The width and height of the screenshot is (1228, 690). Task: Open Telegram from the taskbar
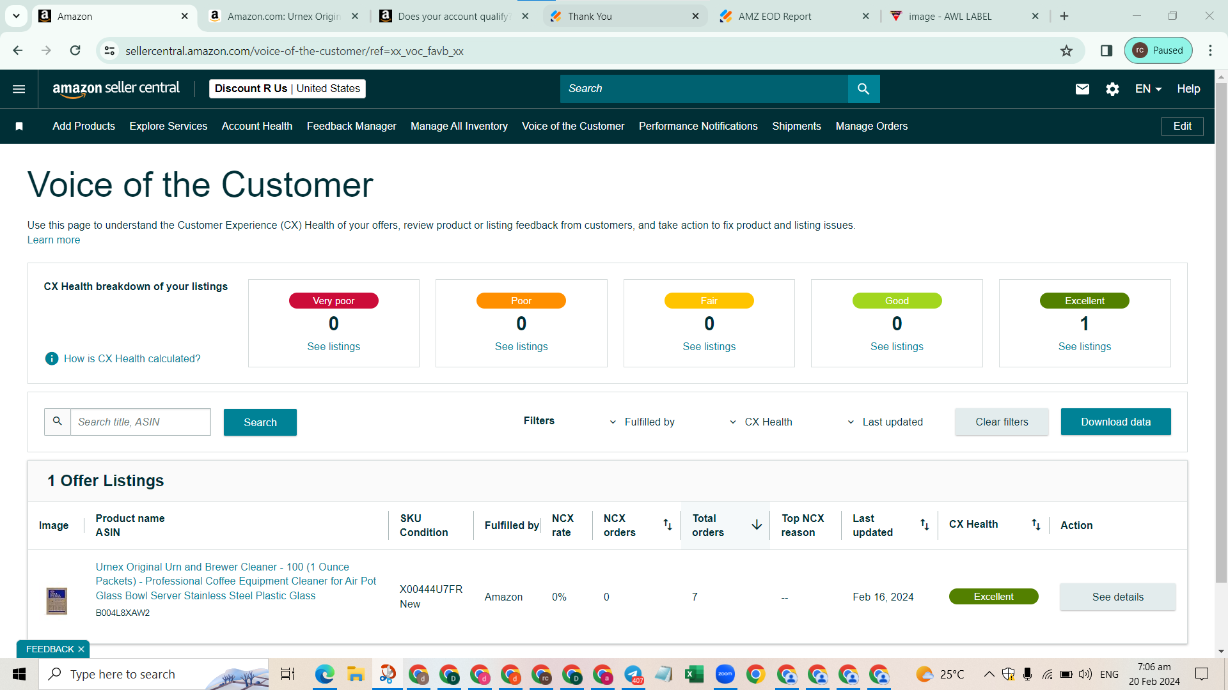pyautogui.click(x=633, y=674)
